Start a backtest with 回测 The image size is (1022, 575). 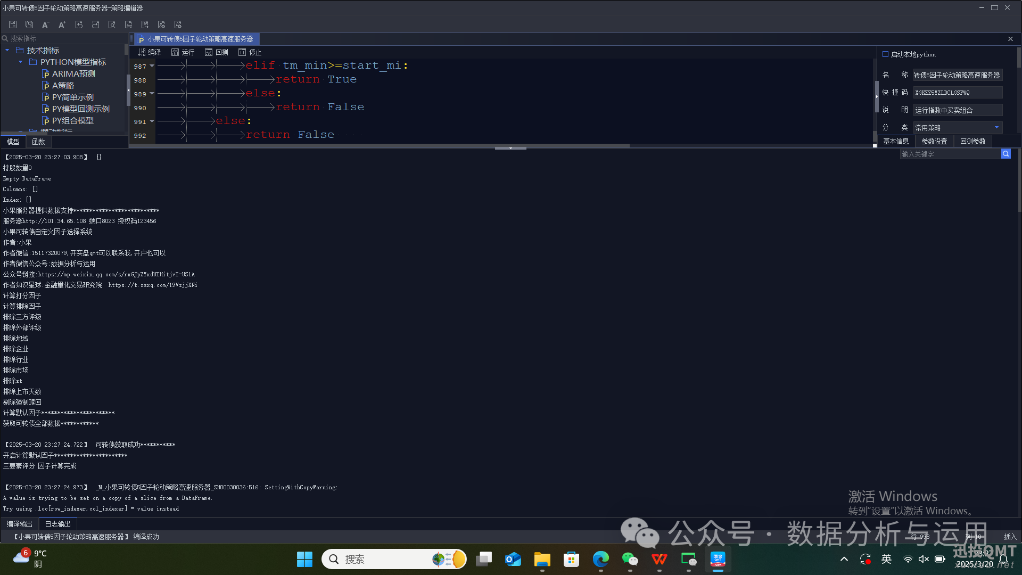(217, 52)
